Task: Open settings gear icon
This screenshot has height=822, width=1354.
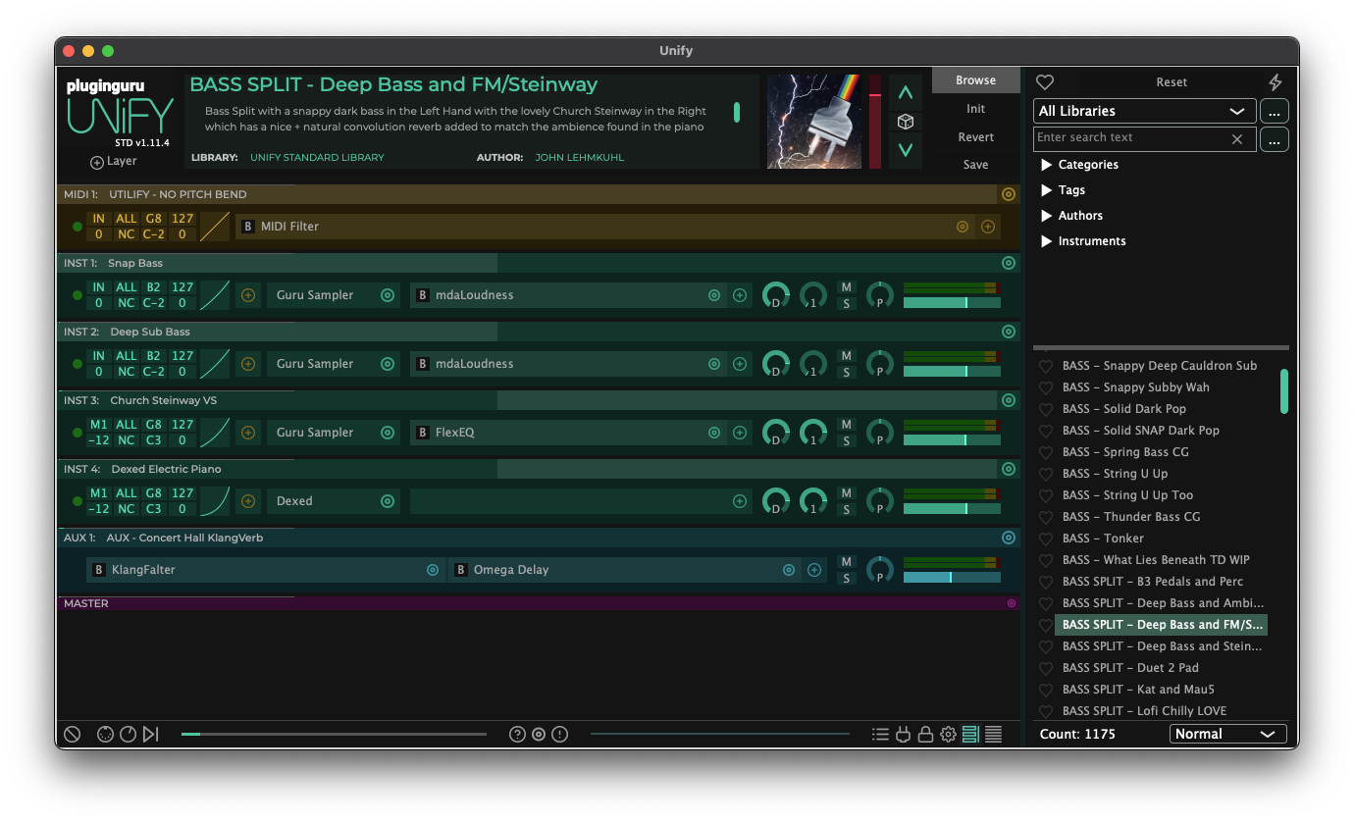Action: click(x=948, y=734)
